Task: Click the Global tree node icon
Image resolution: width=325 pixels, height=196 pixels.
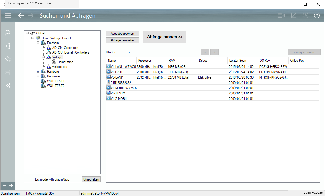Action: tap(33, 33)
